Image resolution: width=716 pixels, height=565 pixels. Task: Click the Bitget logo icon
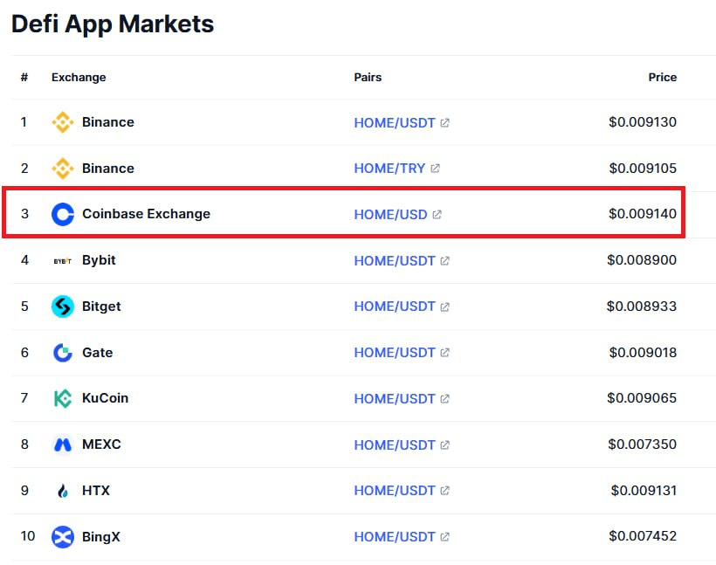[x=63, y=306]
